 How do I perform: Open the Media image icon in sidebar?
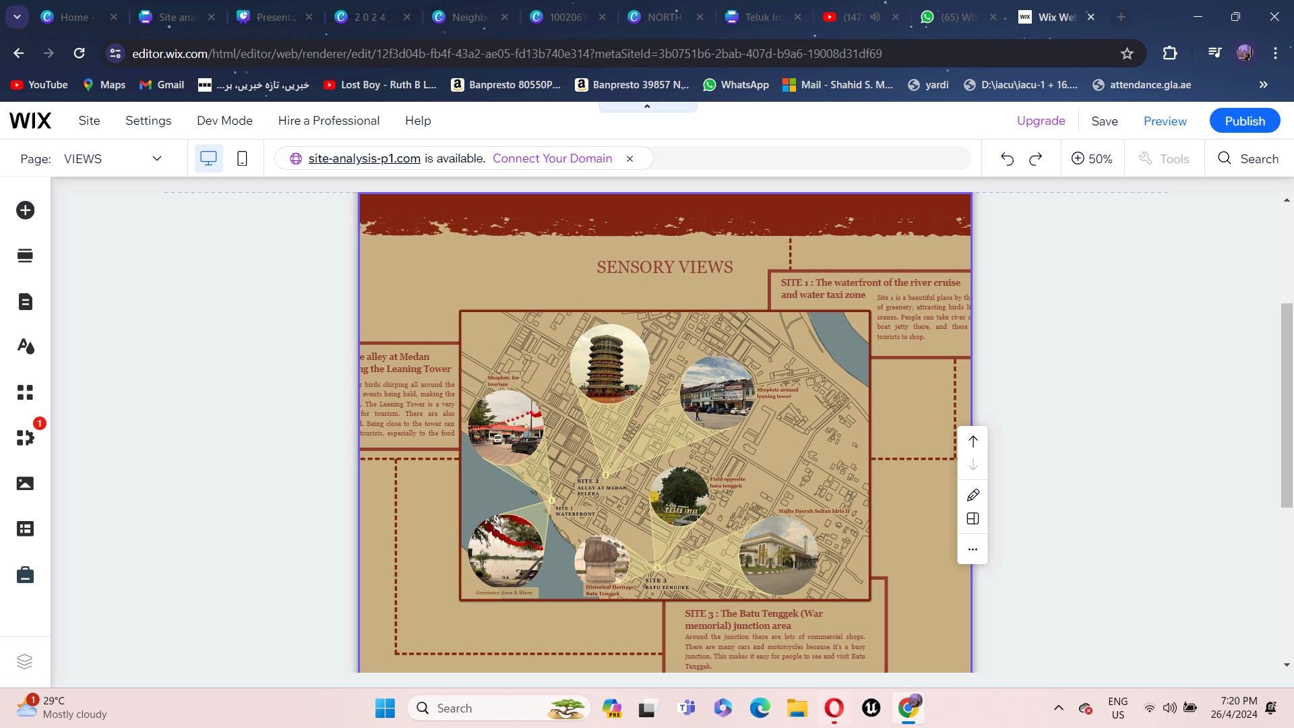coord(25,483)
